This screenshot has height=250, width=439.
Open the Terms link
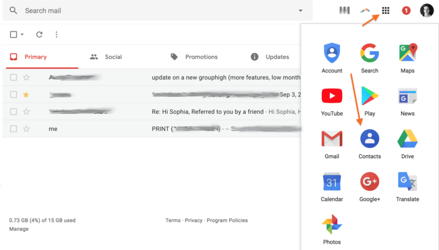click(173, 220)
